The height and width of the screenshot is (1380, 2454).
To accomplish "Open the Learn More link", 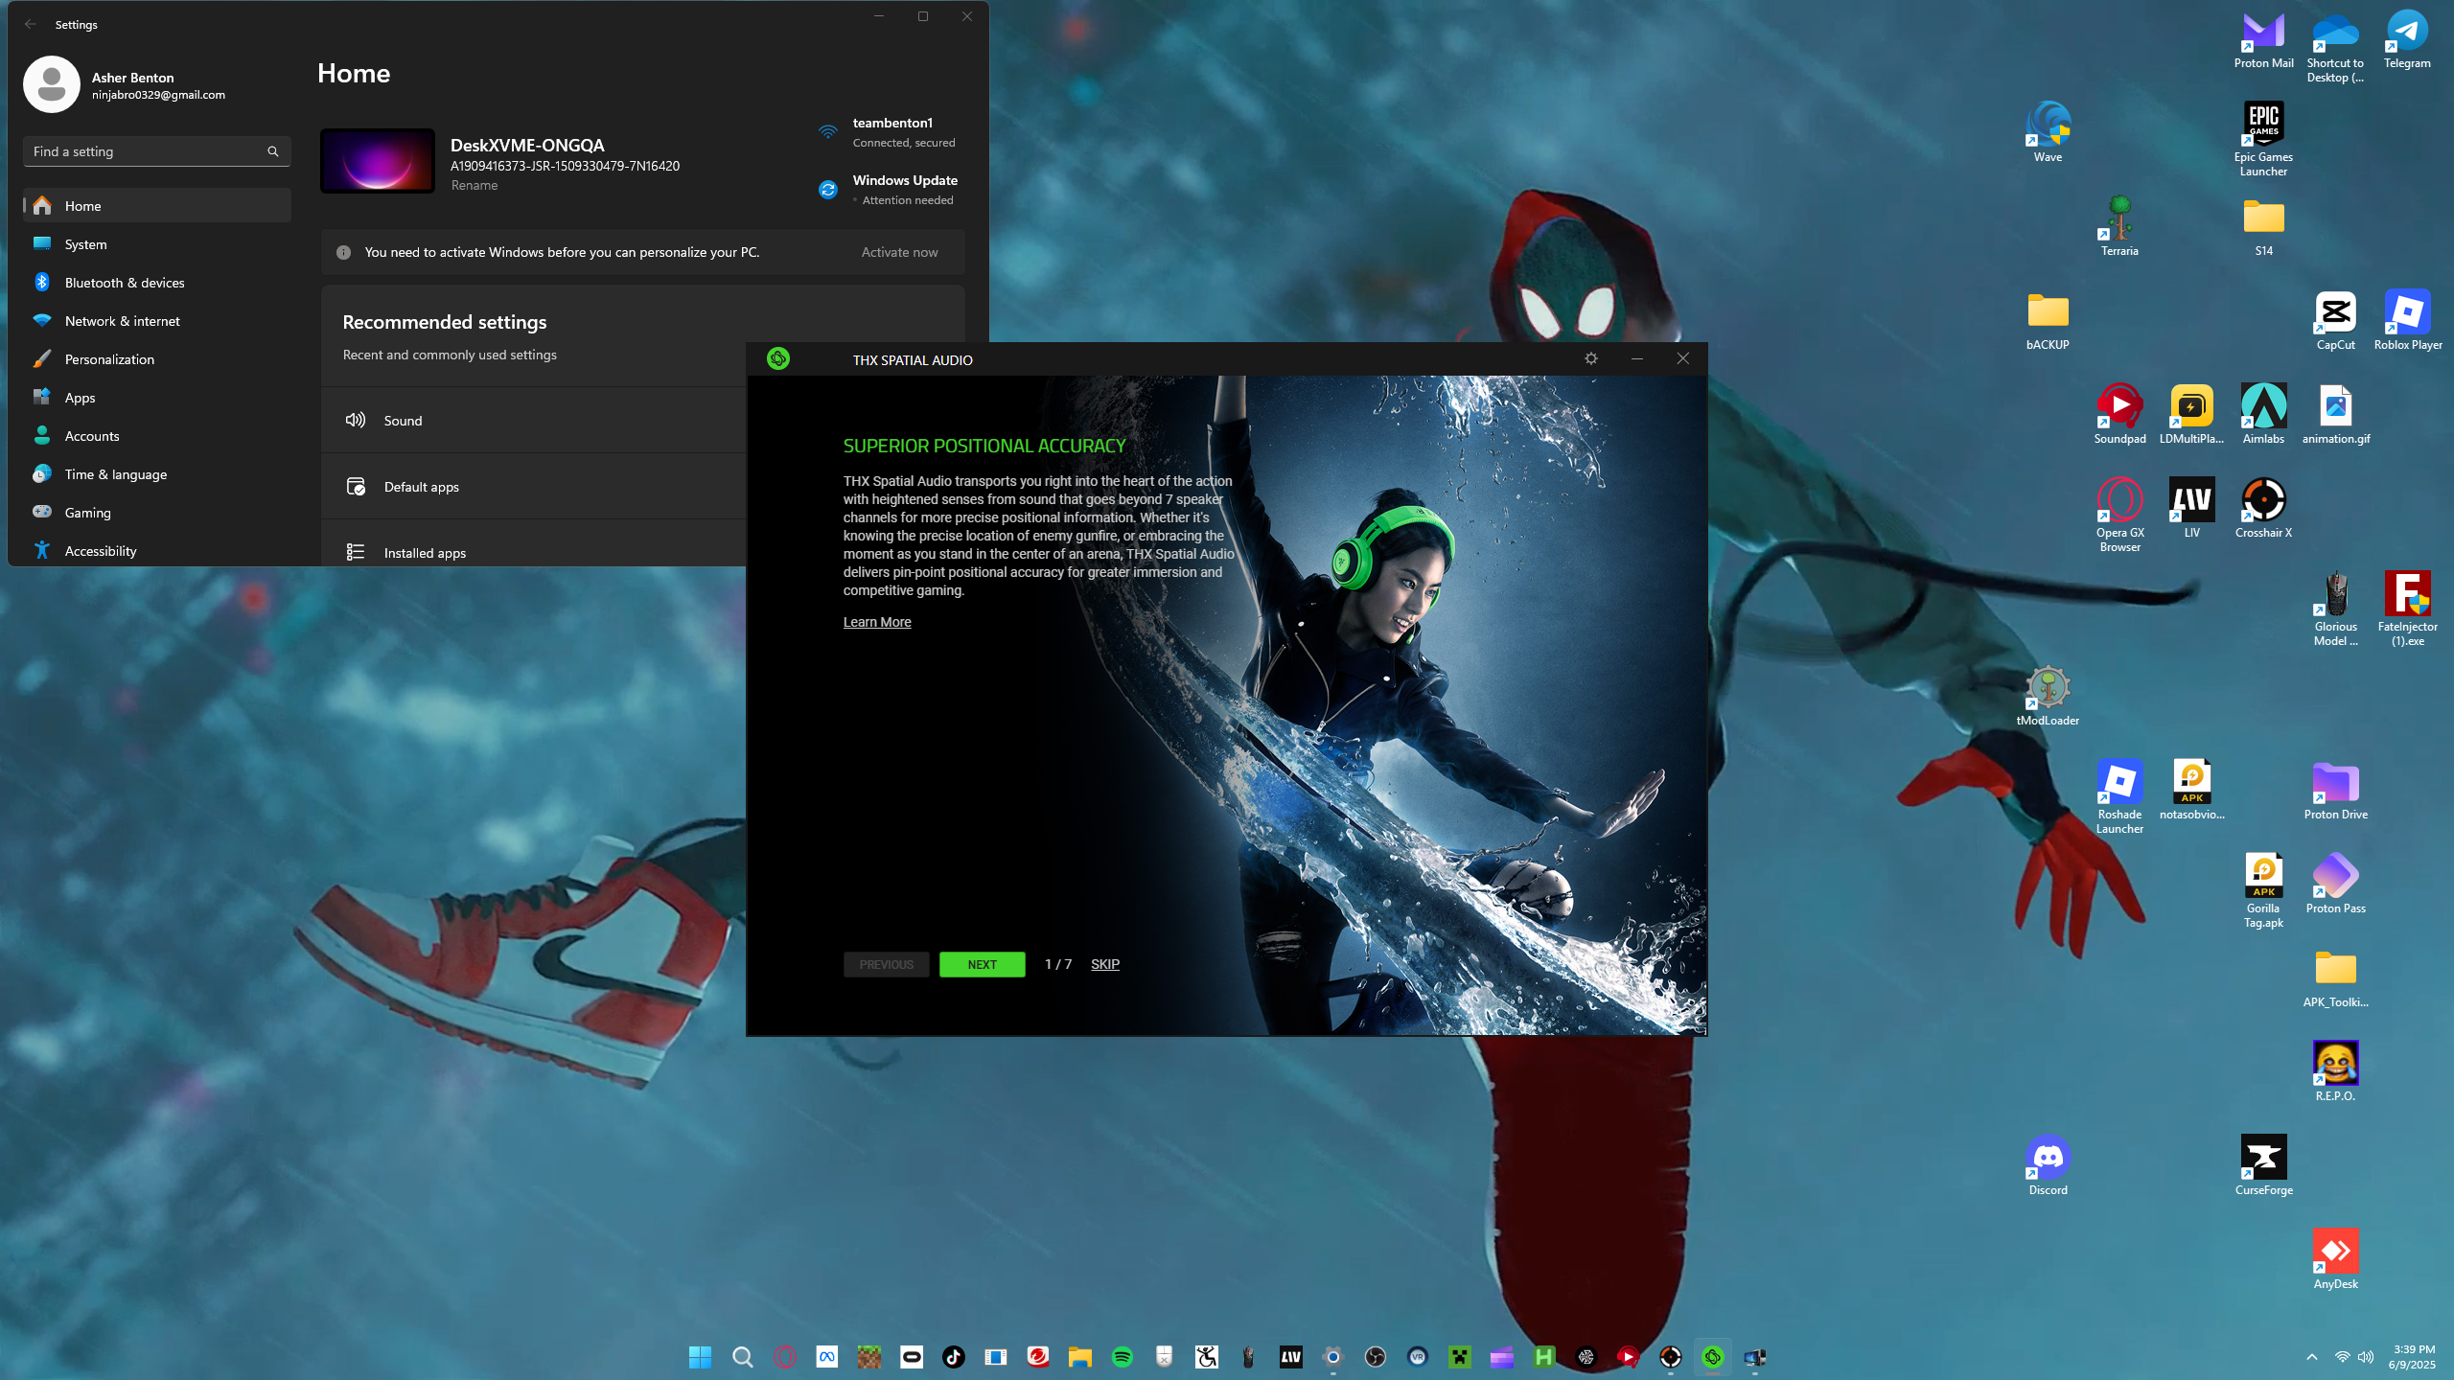I will click(x=876, y=622).
